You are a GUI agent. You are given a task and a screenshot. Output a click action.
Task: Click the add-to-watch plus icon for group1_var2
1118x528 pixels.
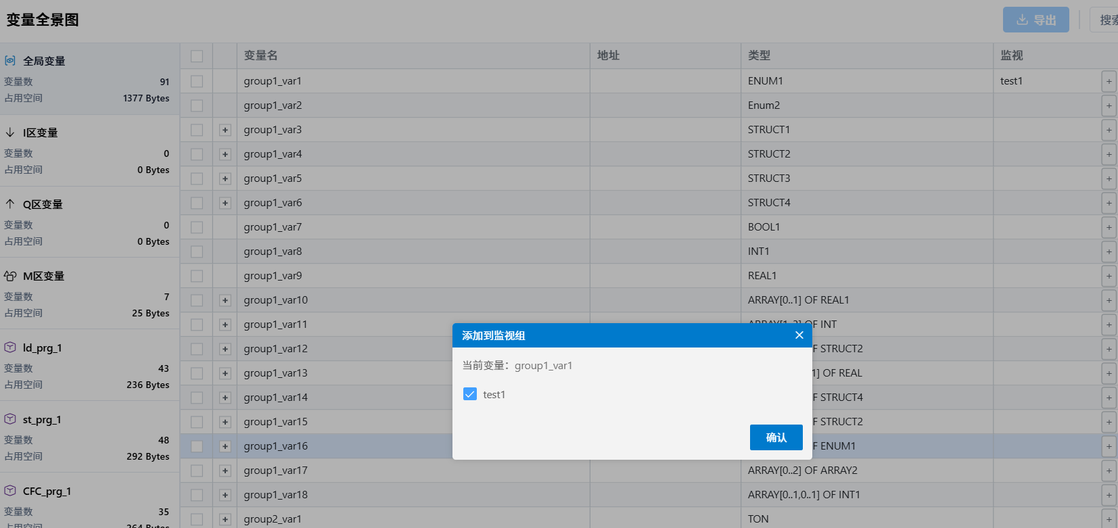click(1109, 105)
